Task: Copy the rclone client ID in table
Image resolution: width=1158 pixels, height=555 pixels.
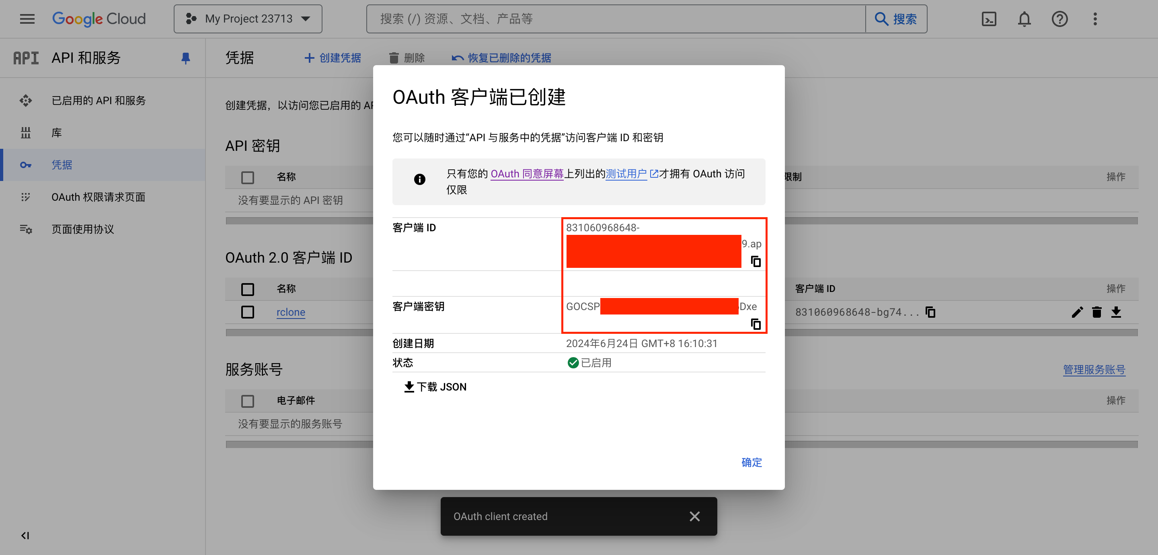Action: [x=930, y=312]
